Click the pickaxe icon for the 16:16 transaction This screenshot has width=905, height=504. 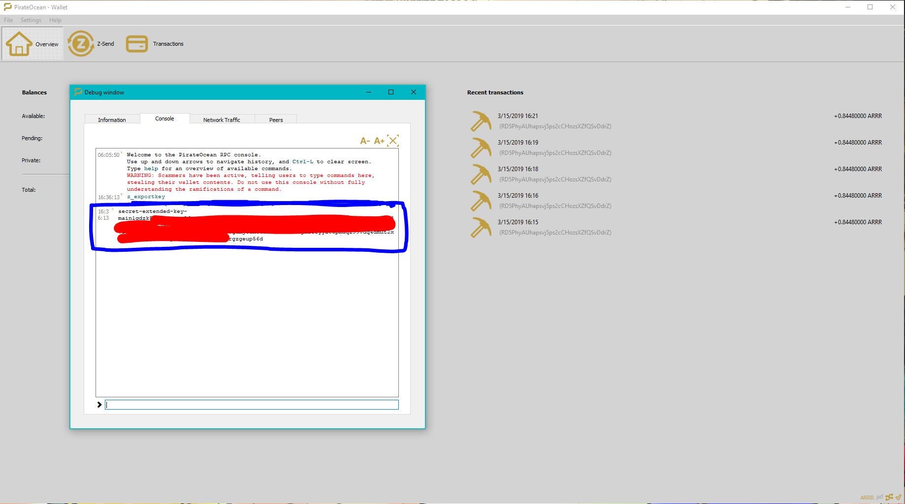(x=481, y=201)
